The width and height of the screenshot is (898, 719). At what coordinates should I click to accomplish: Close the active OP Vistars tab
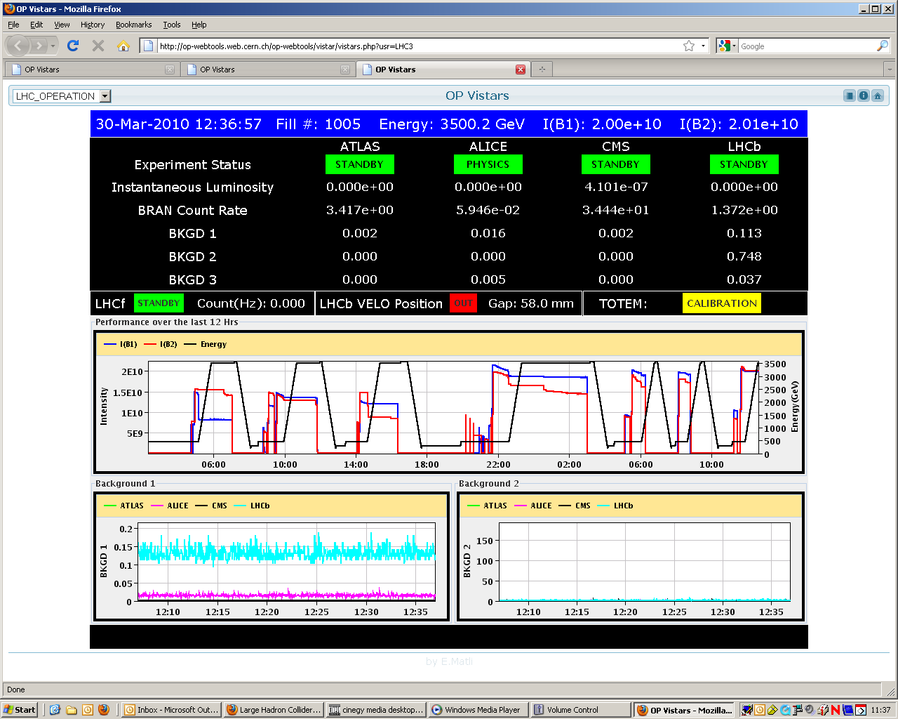pyautogui.click(x=521, y=70)
